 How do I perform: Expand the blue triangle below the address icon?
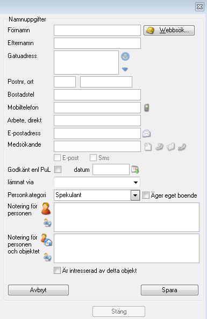[x=125, y=69]
